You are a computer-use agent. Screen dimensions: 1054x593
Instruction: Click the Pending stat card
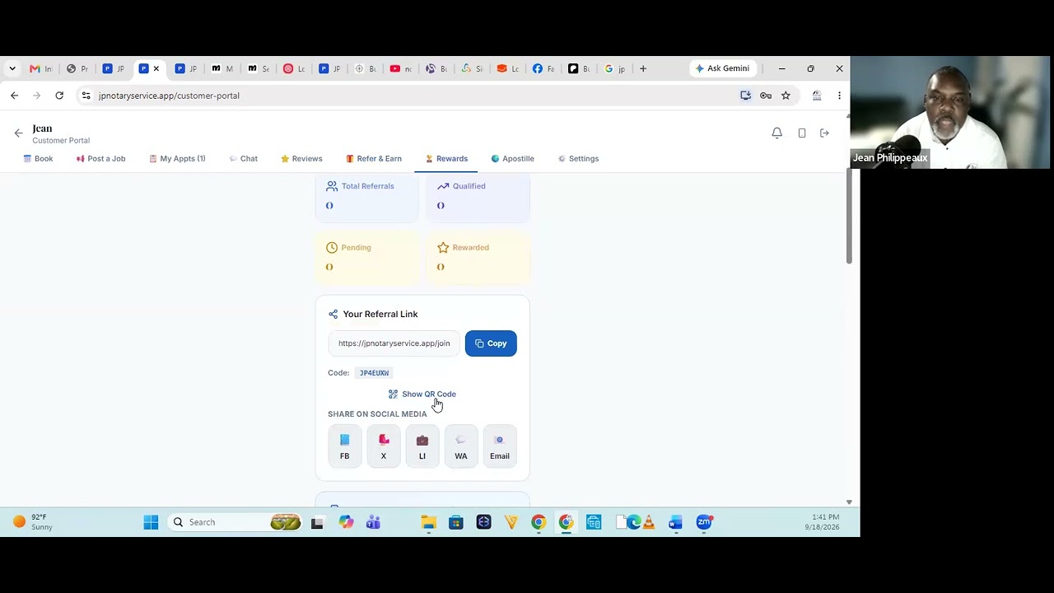point(366,259)
